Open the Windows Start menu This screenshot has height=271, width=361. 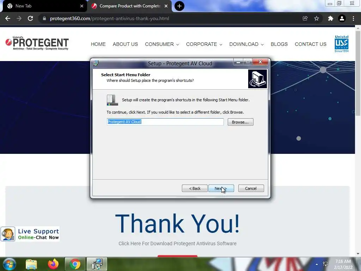[10, 264]
